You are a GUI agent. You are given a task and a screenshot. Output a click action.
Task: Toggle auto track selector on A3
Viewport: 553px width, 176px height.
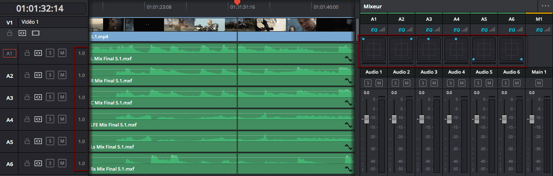pyautogui.click(x=38, y=97)
